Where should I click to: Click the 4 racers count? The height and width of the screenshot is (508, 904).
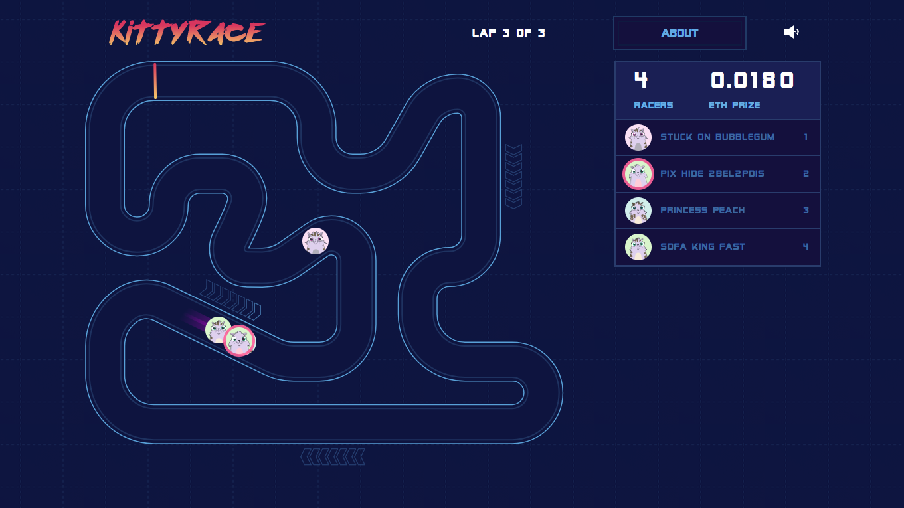click(640, 80)
